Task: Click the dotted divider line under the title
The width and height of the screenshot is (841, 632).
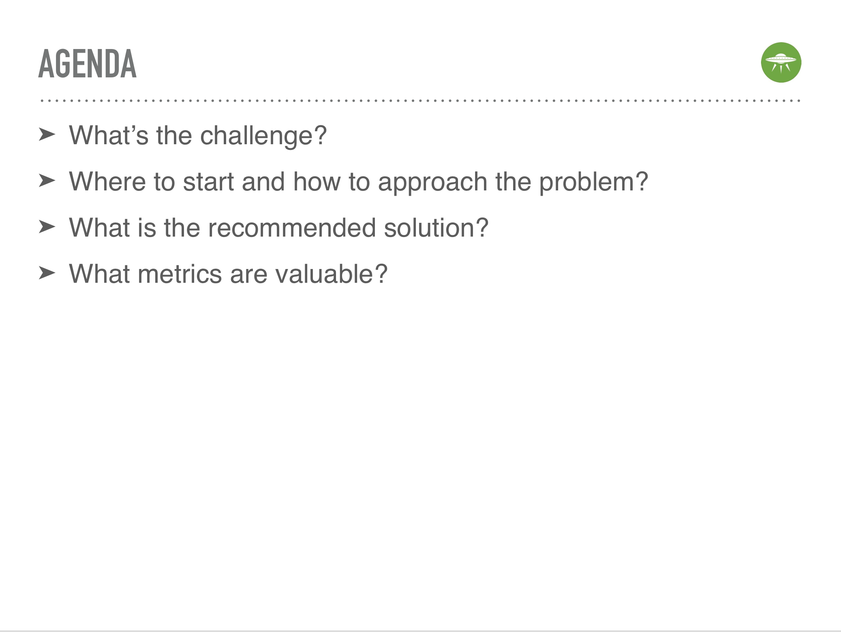Action: (x=420, y=100)
